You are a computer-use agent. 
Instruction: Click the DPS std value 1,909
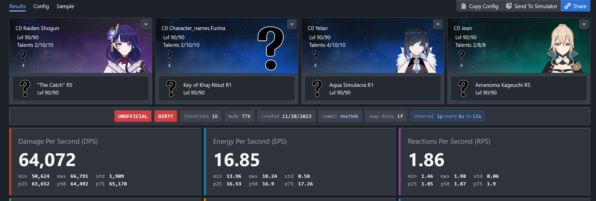pos(116,176)
